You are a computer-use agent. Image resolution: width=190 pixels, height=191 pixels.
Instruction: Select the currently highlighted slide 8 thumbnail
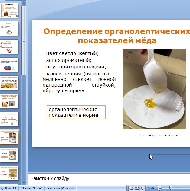[x=9, y=137]
